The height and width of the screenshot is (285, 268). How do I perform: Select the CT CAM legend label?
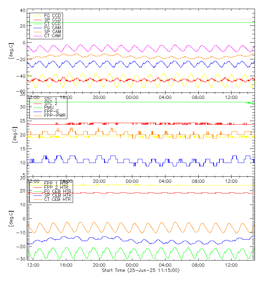pyautogui.click(x=53, y=36)
